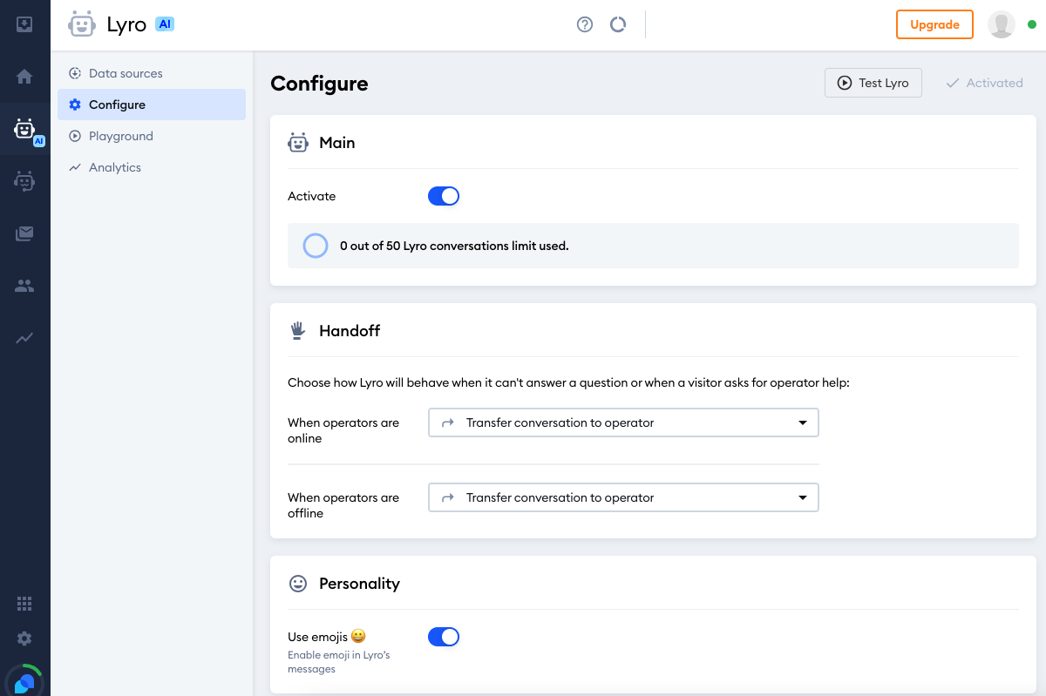
Task: Open the operators online handoff dropdown
Action: (x=623, y=422)
